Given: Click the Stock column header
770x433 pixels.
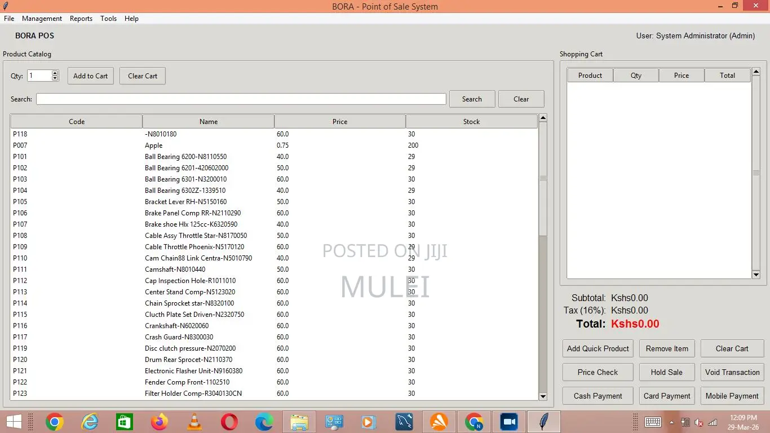Looking at the screenshot, I should [x=471, y=121].
